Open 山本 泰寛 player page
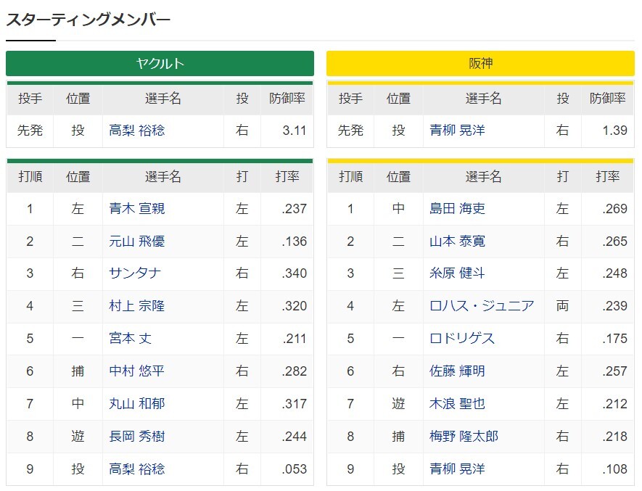 tap(457, 242)
